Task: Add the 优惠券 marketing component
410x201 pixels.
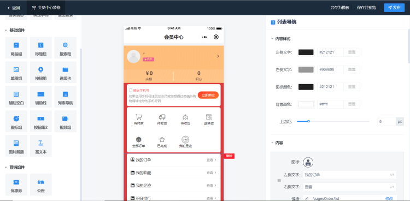Action: click(16, 185)
